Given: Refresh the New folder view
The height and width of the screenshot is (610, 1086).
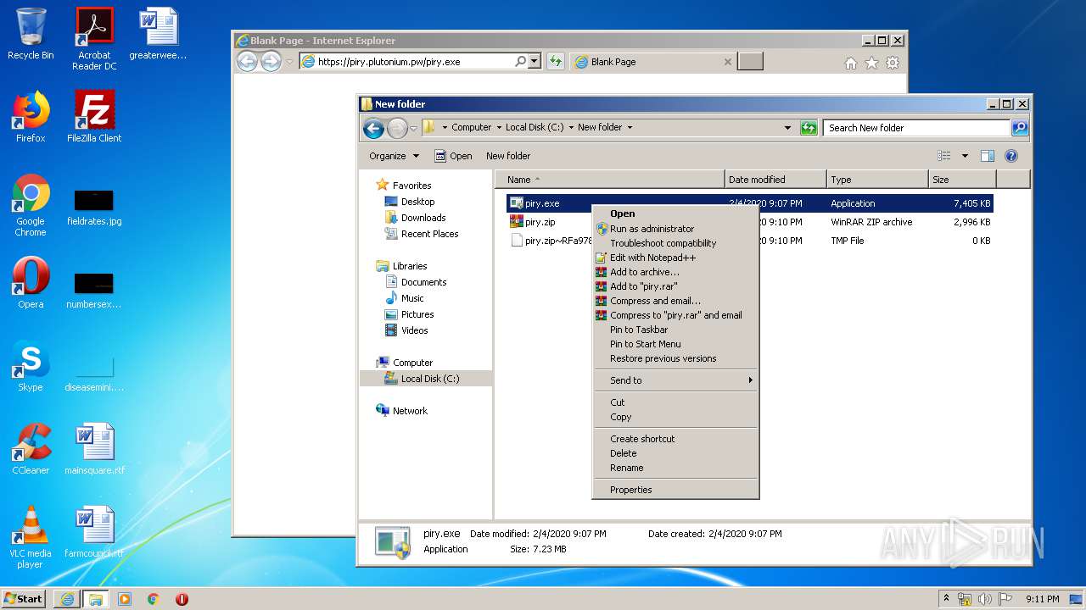Looking at the screenshot, I should coord(809,128).
